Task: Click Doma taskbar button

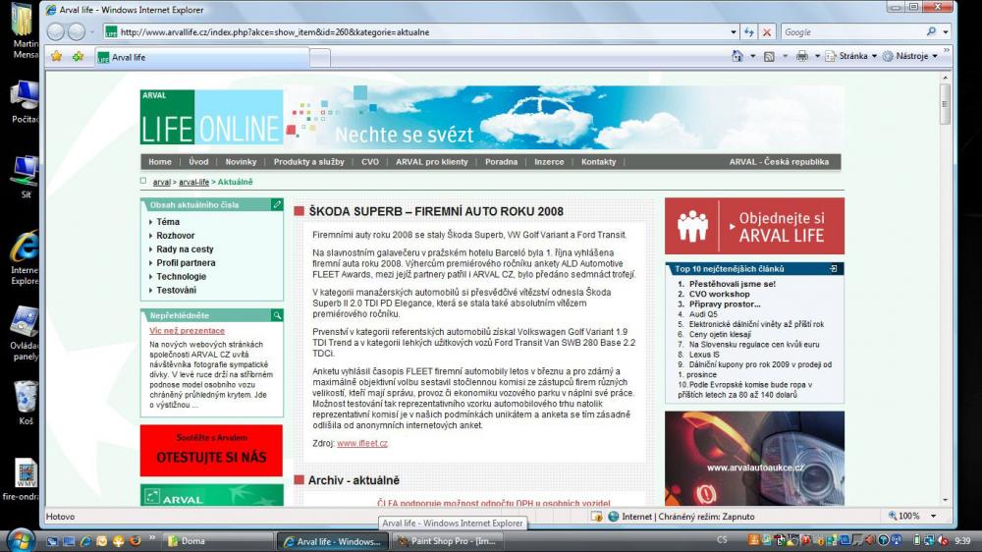Action: tap(219, 541)
